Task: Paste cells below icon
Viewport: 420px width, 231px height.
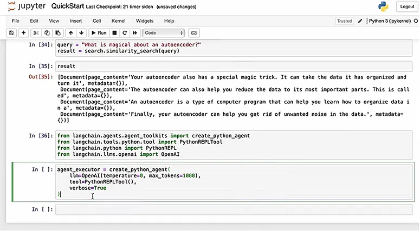Action: coord(58,33)
